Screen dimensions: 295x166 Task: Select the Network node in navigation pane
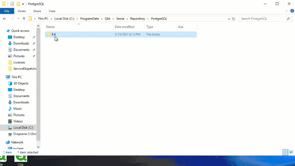17,142
